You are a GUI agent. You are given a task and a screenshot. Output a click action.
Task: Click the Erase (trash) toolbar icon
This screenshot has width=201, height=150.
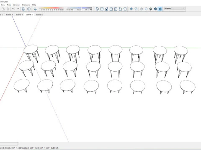click(8, 9)
